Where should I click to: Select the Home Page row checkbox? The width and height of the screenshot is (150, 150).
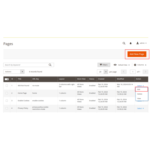point(7,93)
